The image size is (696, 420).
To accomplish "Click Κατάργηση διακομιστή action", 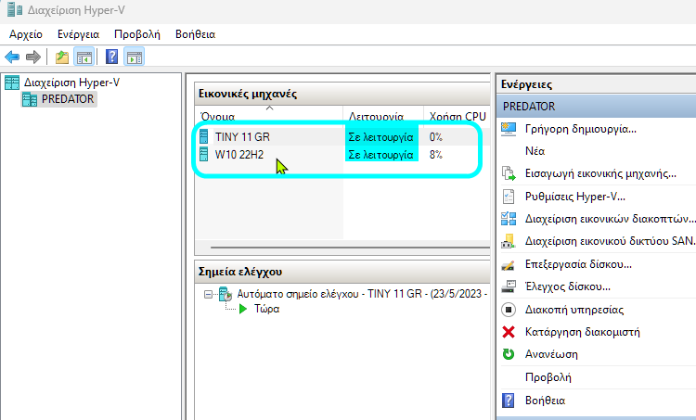I will 583,332.
